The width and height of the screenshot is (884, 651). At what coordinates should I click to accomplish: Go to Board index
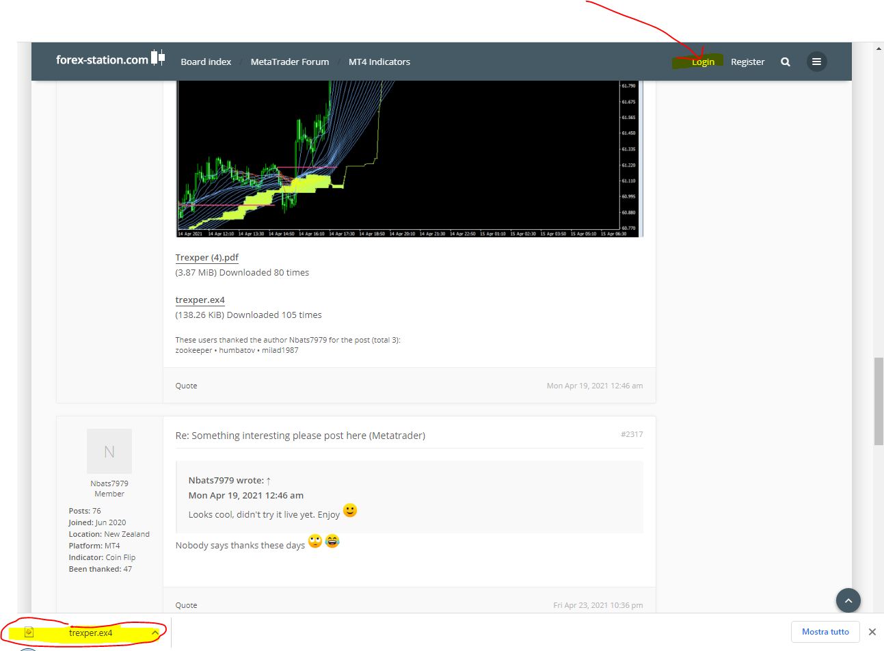coord(206,62)
